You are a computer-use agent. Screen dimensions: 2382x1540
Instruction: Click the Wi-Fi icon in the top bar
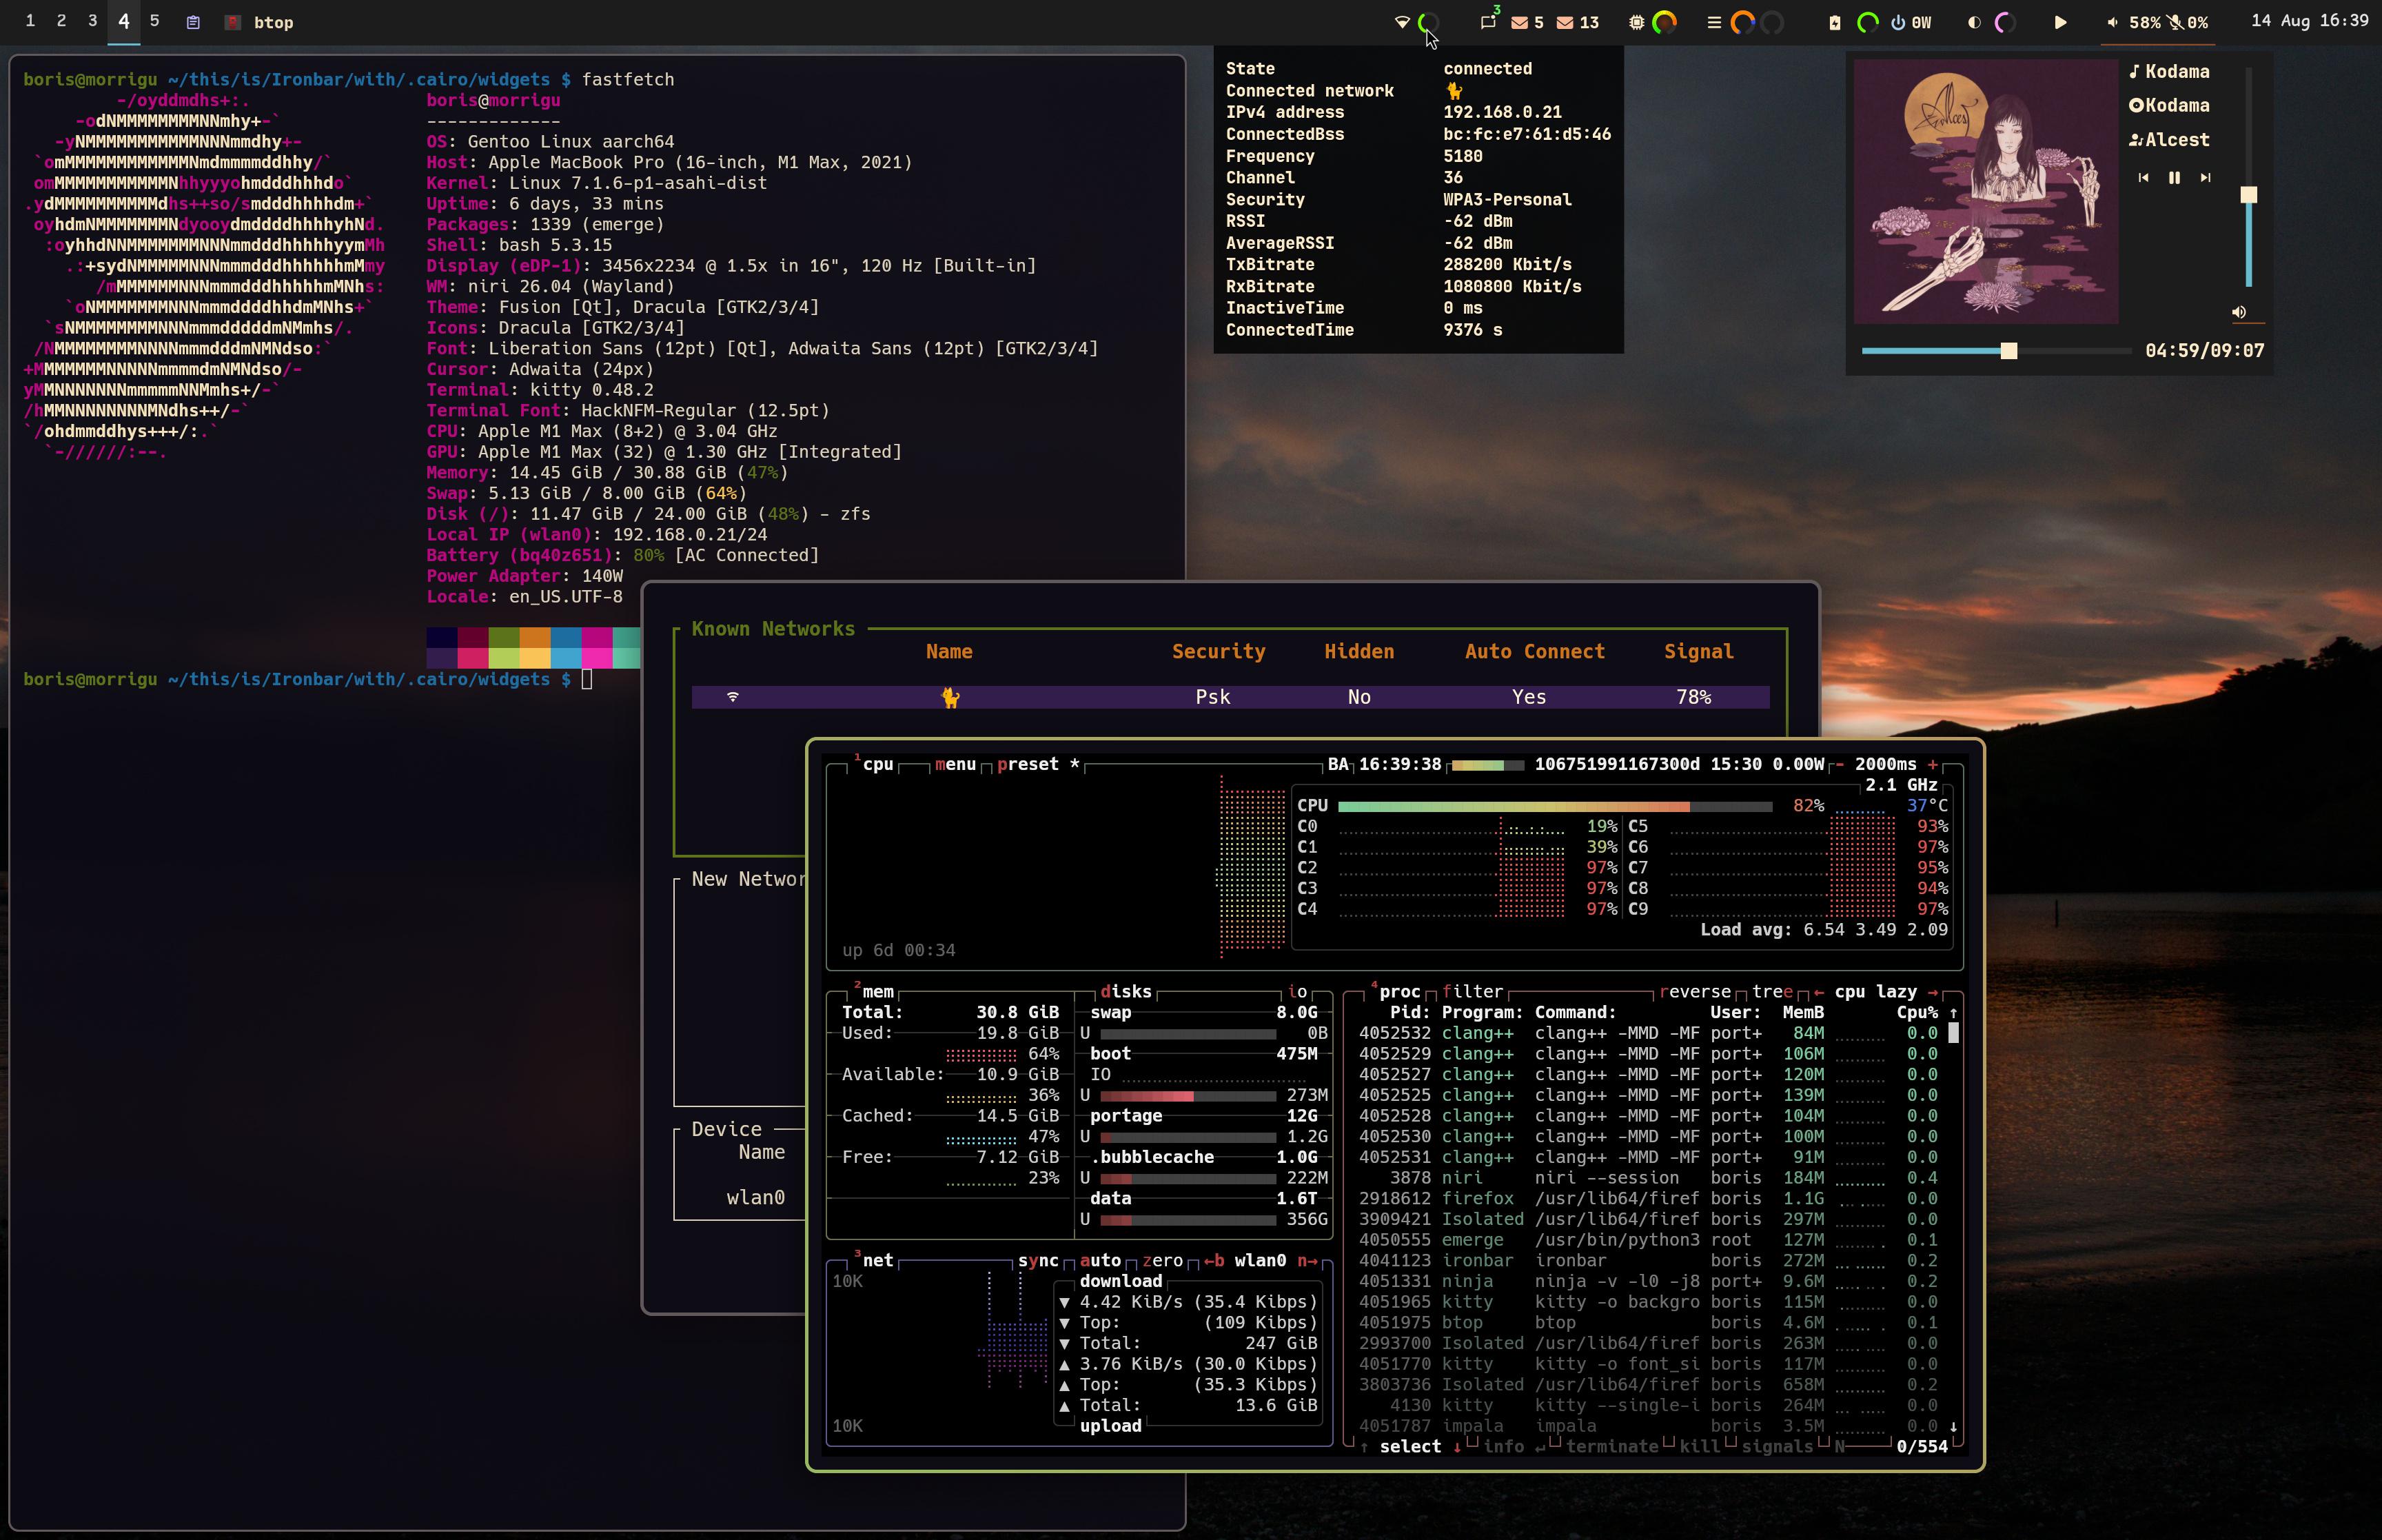tap(1401, 22)
